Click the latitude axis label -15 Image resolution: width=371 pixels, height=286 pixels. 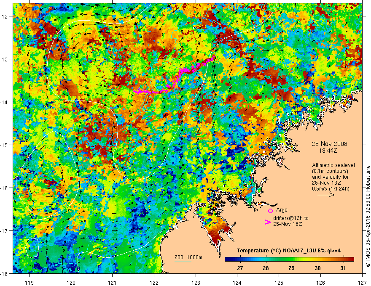(x=4, y=145)
